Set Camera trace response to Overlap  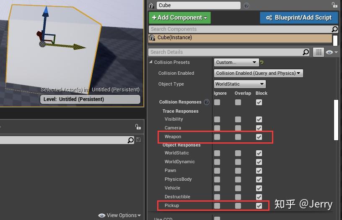point(238,128)
